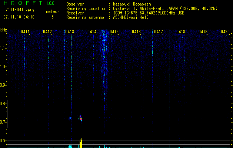Click the 0.7 frequency axis label

click(3, 122)
